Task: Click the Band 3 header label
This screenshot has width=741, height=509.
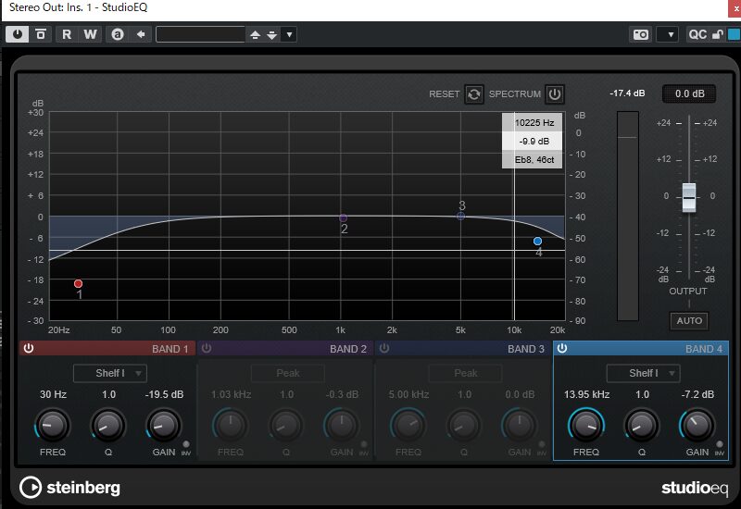Action: [526, 349]
